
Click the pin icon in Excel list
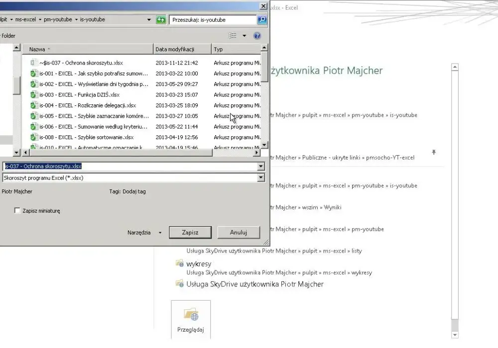tap(434, 153)
